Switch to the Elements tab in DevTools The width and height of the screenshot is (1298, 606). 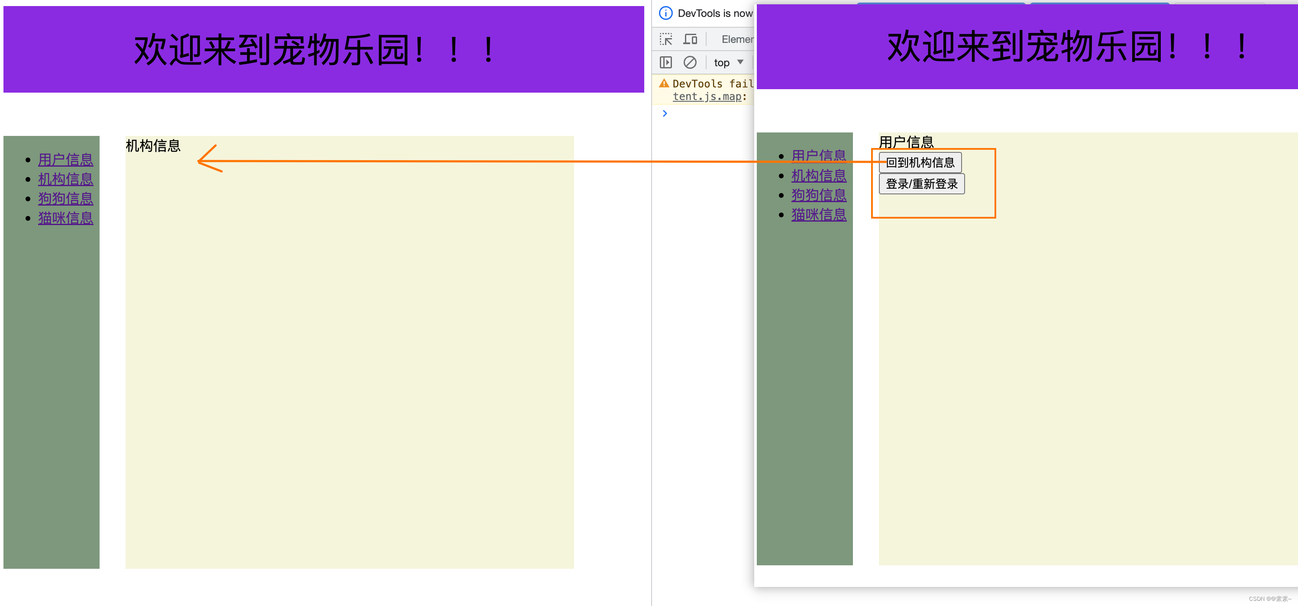(x=737, y=39)
